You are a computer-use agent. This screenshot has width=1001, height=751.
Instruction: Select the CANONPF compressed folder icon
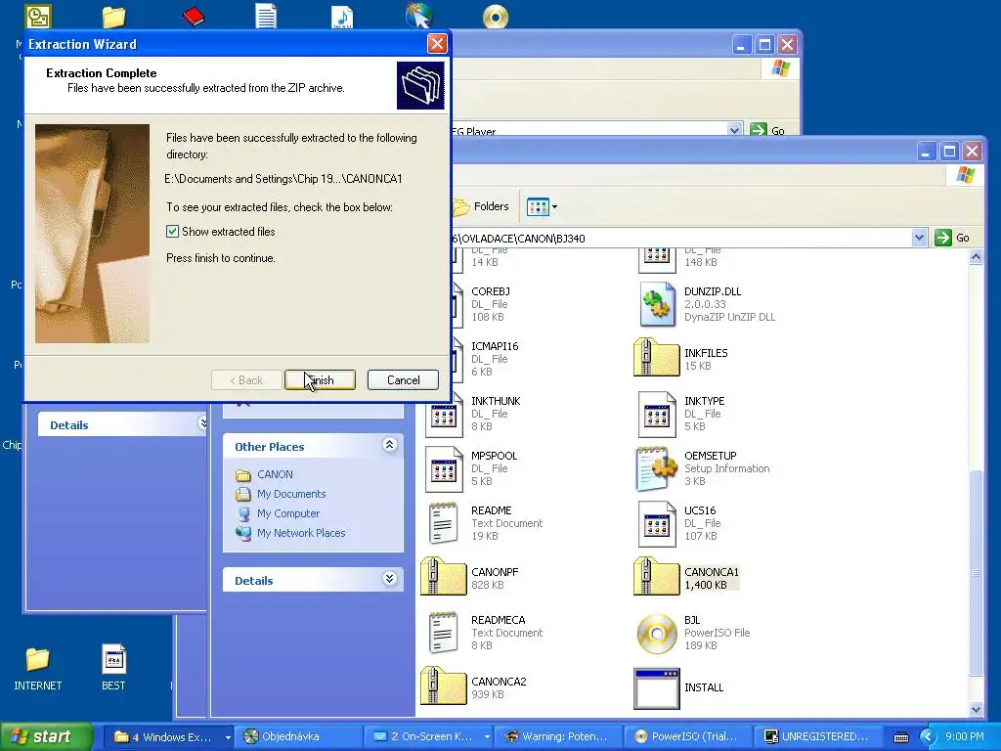[443, 577]
